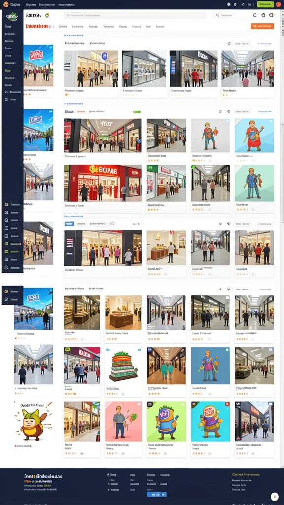Click the main search input field
284x505 pixels.
click(x=135, y=15)
